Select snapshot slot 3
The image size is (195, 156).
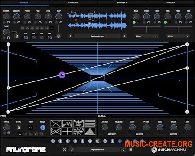pyautogui.click(x=68, y=141)
